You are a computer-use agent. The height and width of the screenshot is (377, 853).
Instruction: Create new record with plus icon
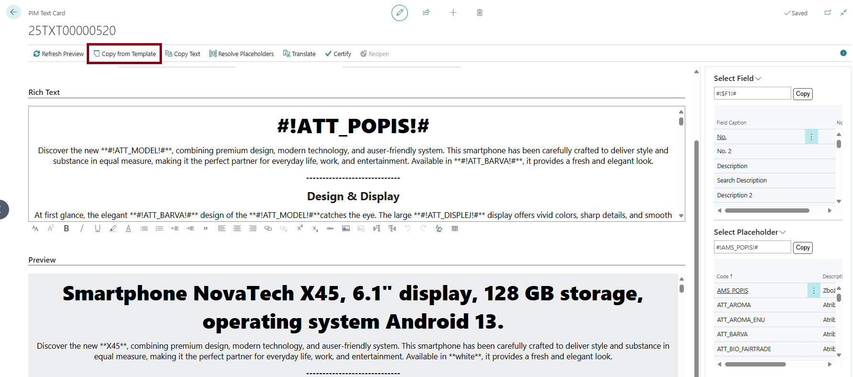[453, 12]
